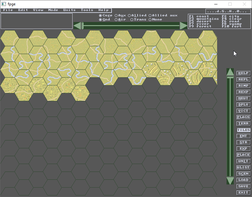Click the '....d.S..H..0...' status field
This screenshot has height=197, width=252.
(x=228, y=11)
